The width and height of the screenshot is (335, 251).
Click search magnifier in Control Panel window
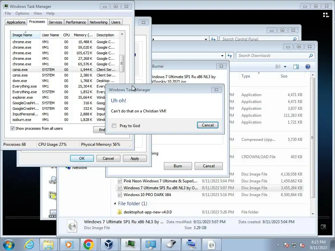295,39
